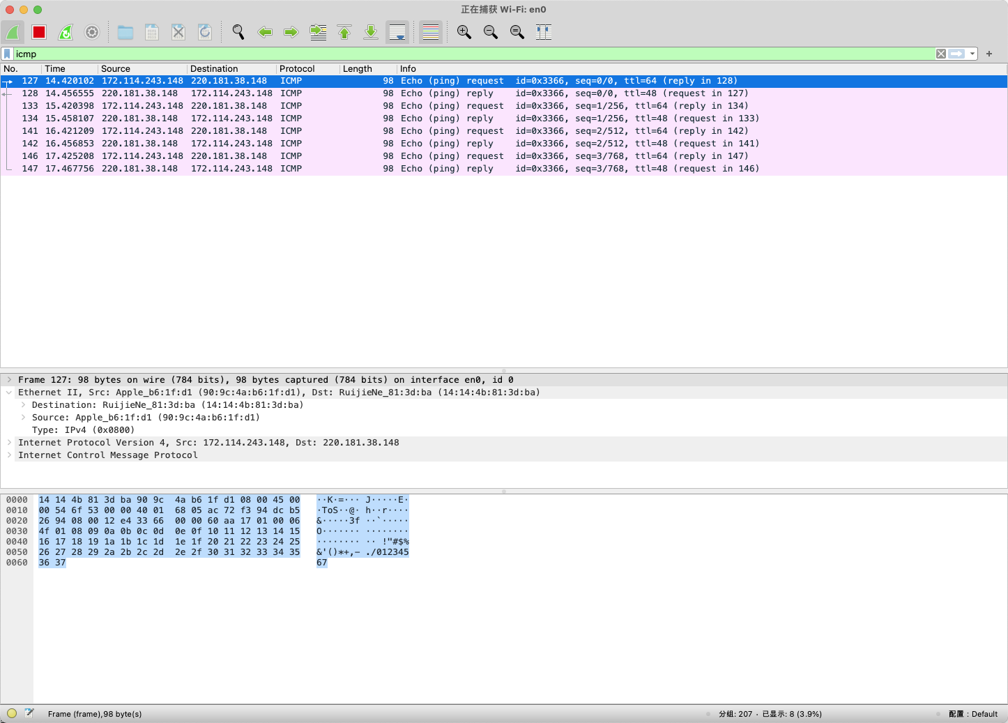The width and height of the screenshot is (1008, 723).
Task: Expand Internet Protocol Version 4 details
Action: 9,442
